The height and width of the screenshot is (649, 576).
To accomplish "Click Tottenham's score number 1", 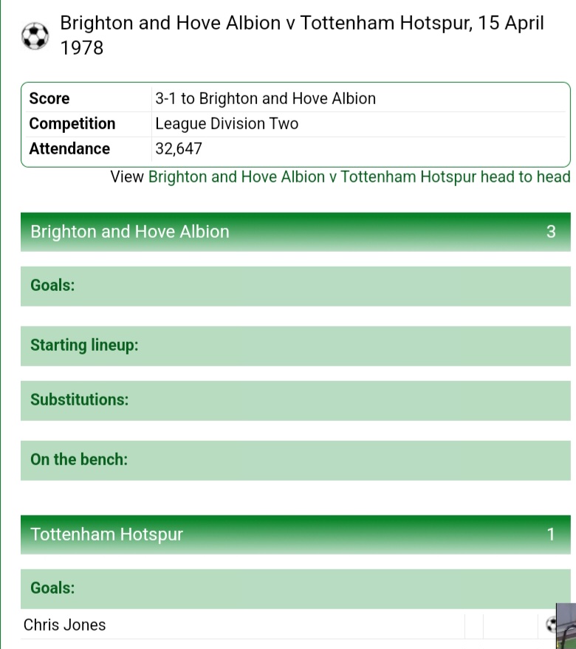I will tap(551, 535).
